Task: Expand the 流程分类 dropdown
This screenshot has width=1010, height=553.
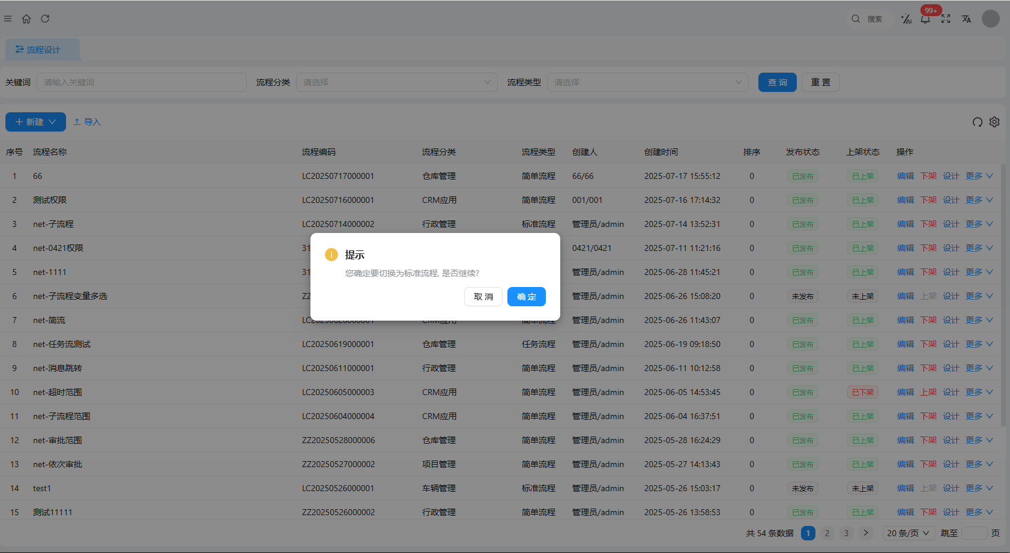Action: pos(396,82)
